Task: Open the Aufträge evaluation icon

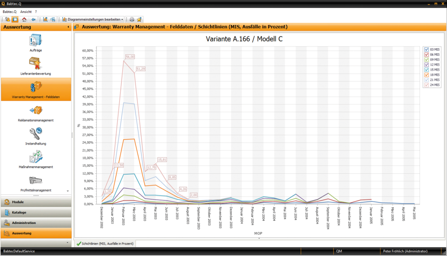Action: click(36, 40)
